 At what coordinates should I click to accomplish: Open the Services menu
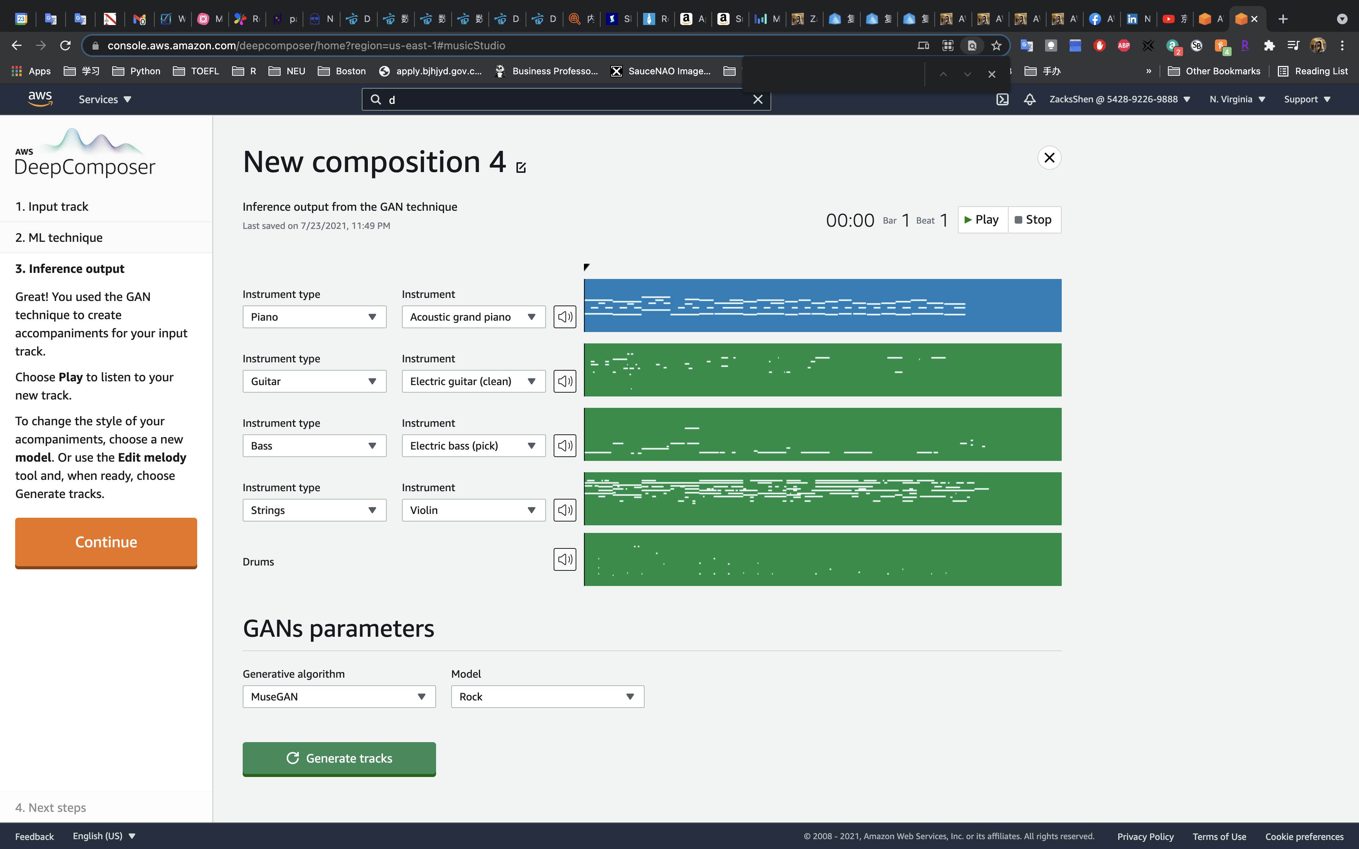pyautogui.click(x=104, y=99)
